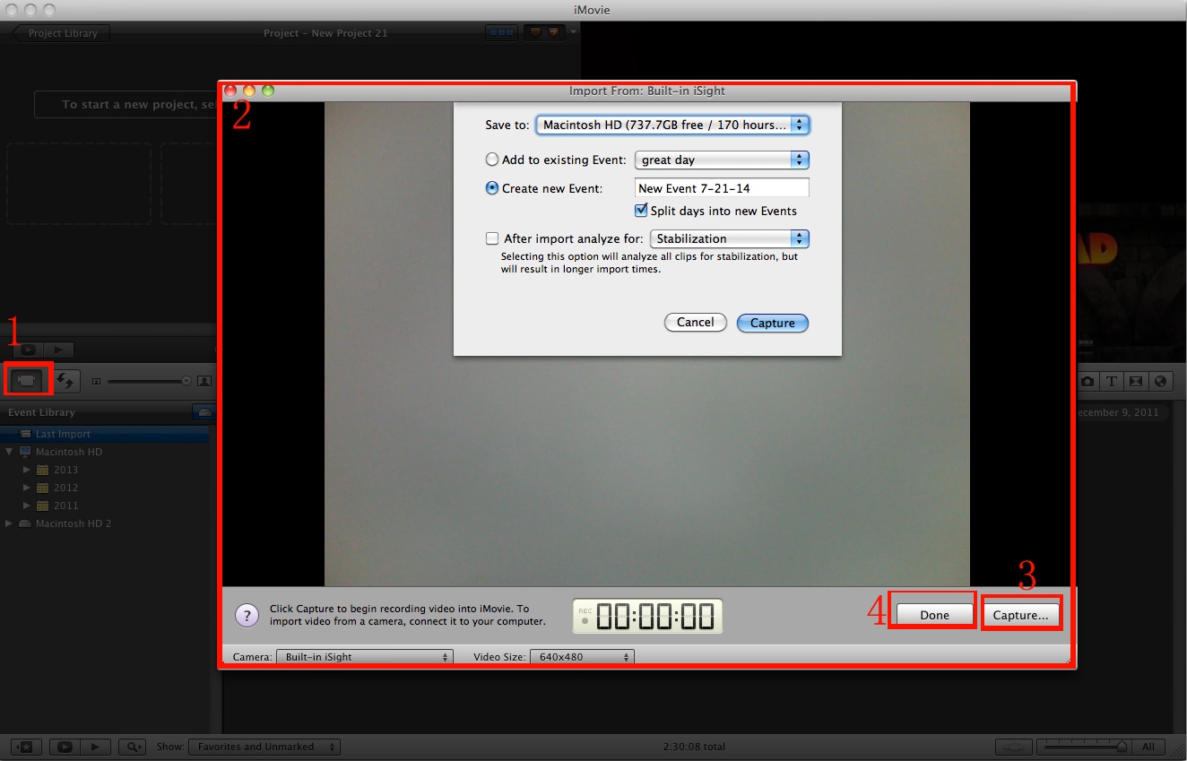Click the 00:00:00 recording timecode display
This screenshot has width=1187, height=761.
tap(647, 616)
